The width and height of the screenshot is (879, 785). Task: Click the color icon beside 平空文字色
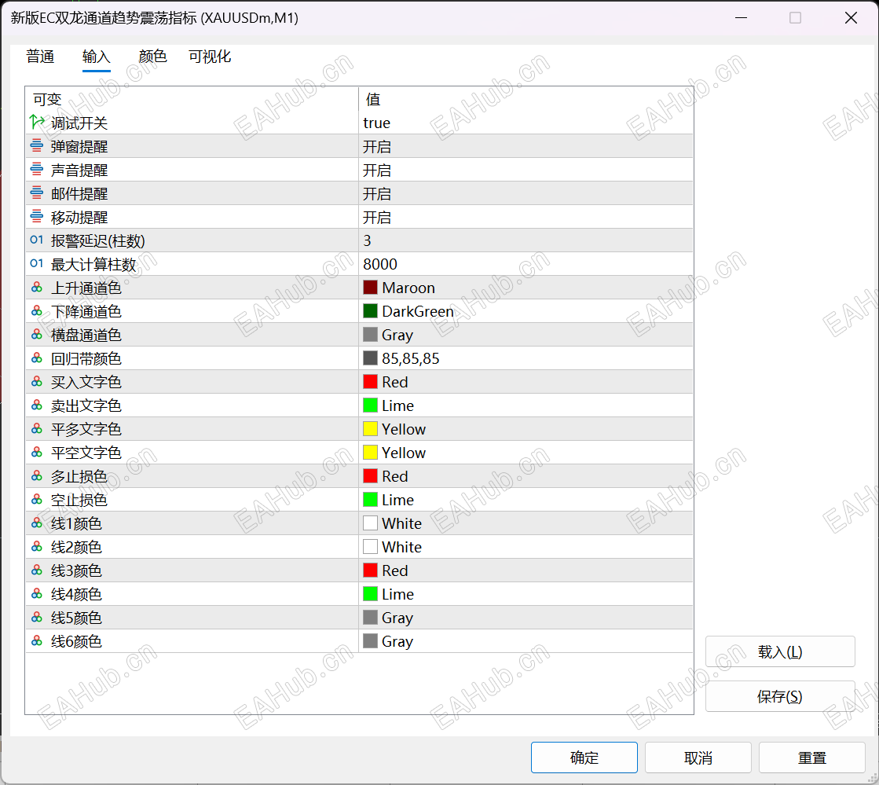36,452
